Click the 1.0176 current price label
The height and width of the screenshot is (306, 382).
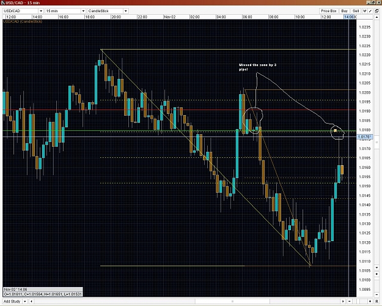365,137
